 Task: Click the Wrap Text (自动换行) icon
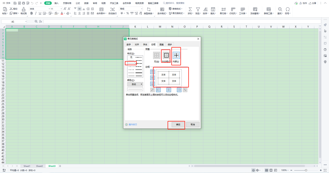(112, 9)
